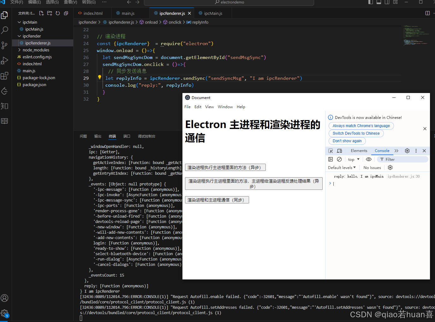Toggle live expression eye icon

click(368, 159)
